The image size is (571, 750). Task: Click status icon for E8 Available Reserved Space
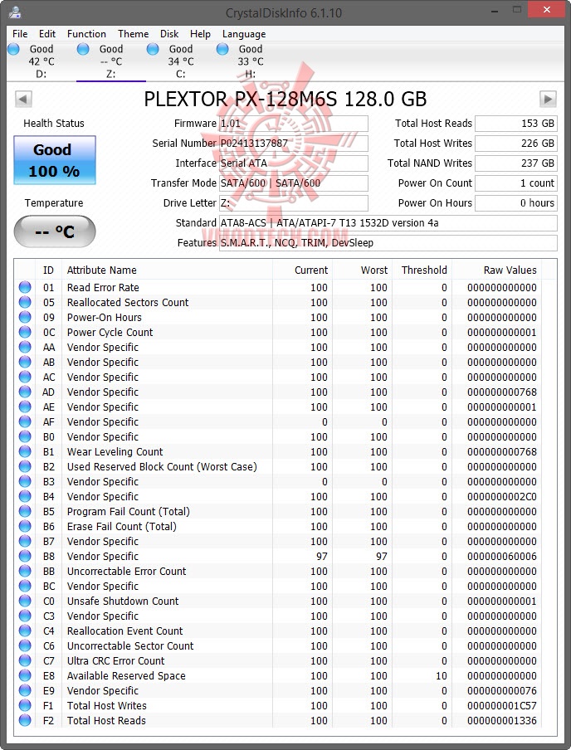[25, 675]
